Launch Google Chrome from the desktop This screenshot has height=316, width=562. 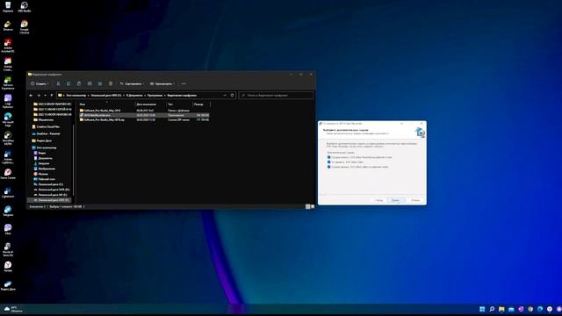pos(24,26)
